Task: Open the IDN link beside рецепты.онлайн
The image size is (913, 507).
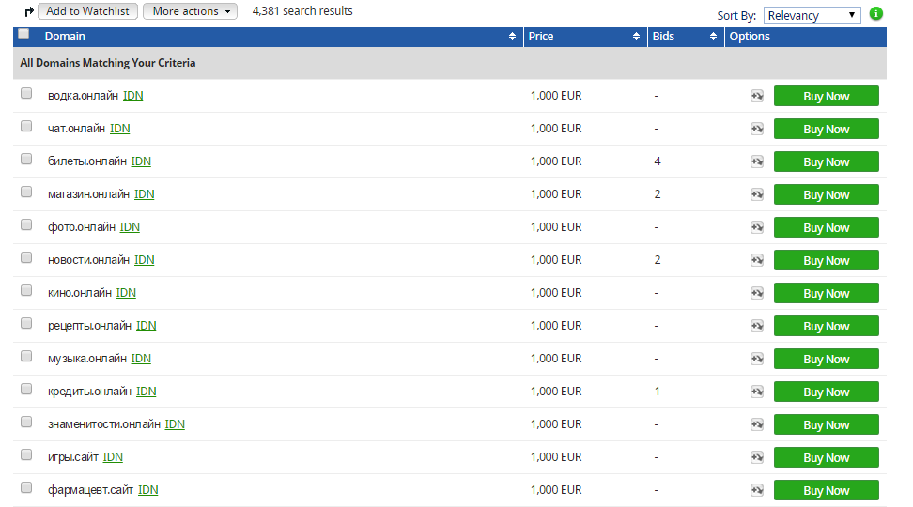Action: (147, 326)
